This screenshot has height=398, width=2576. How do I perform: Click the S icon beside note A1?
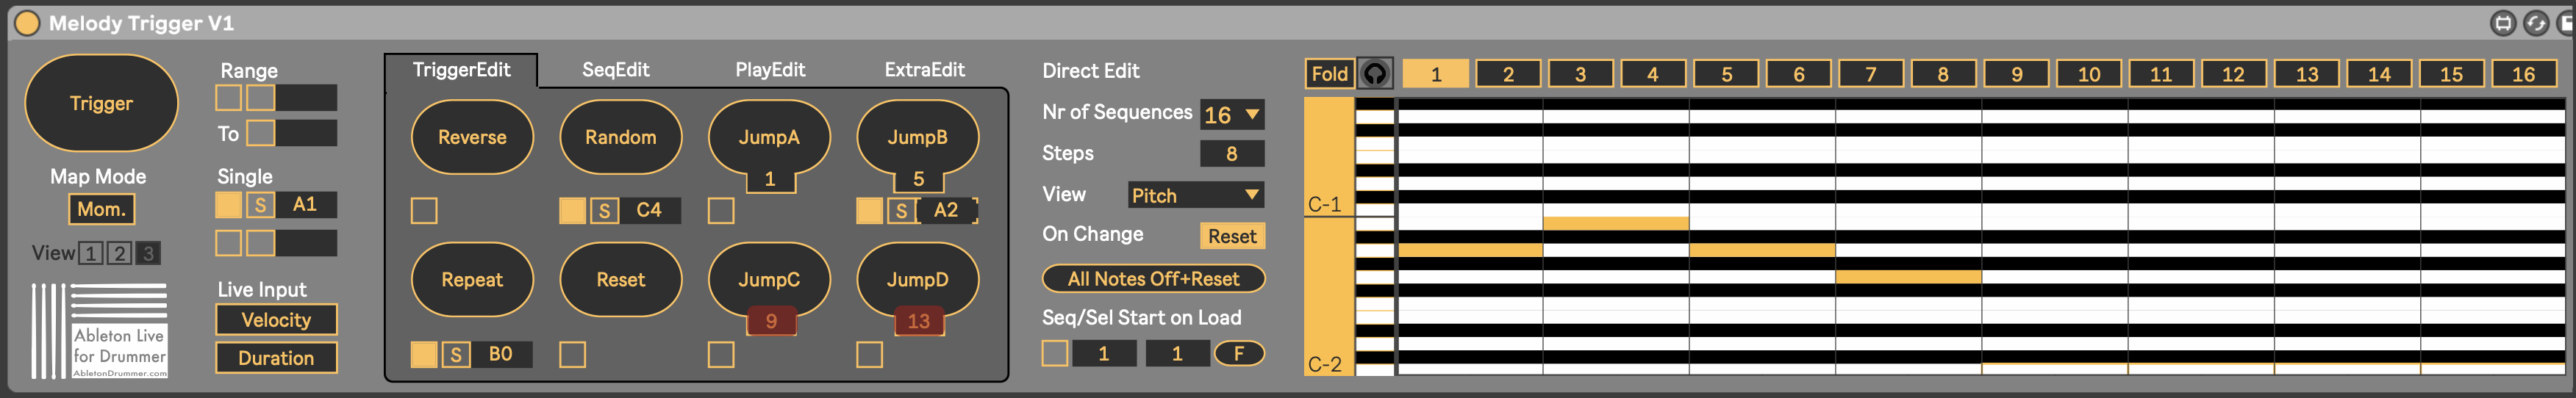(260, 205)
